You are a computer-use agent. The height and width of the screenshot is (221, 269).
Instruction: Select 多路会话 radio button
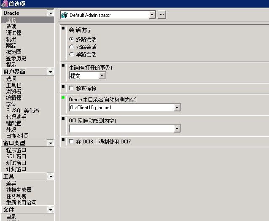click(72, 39)
